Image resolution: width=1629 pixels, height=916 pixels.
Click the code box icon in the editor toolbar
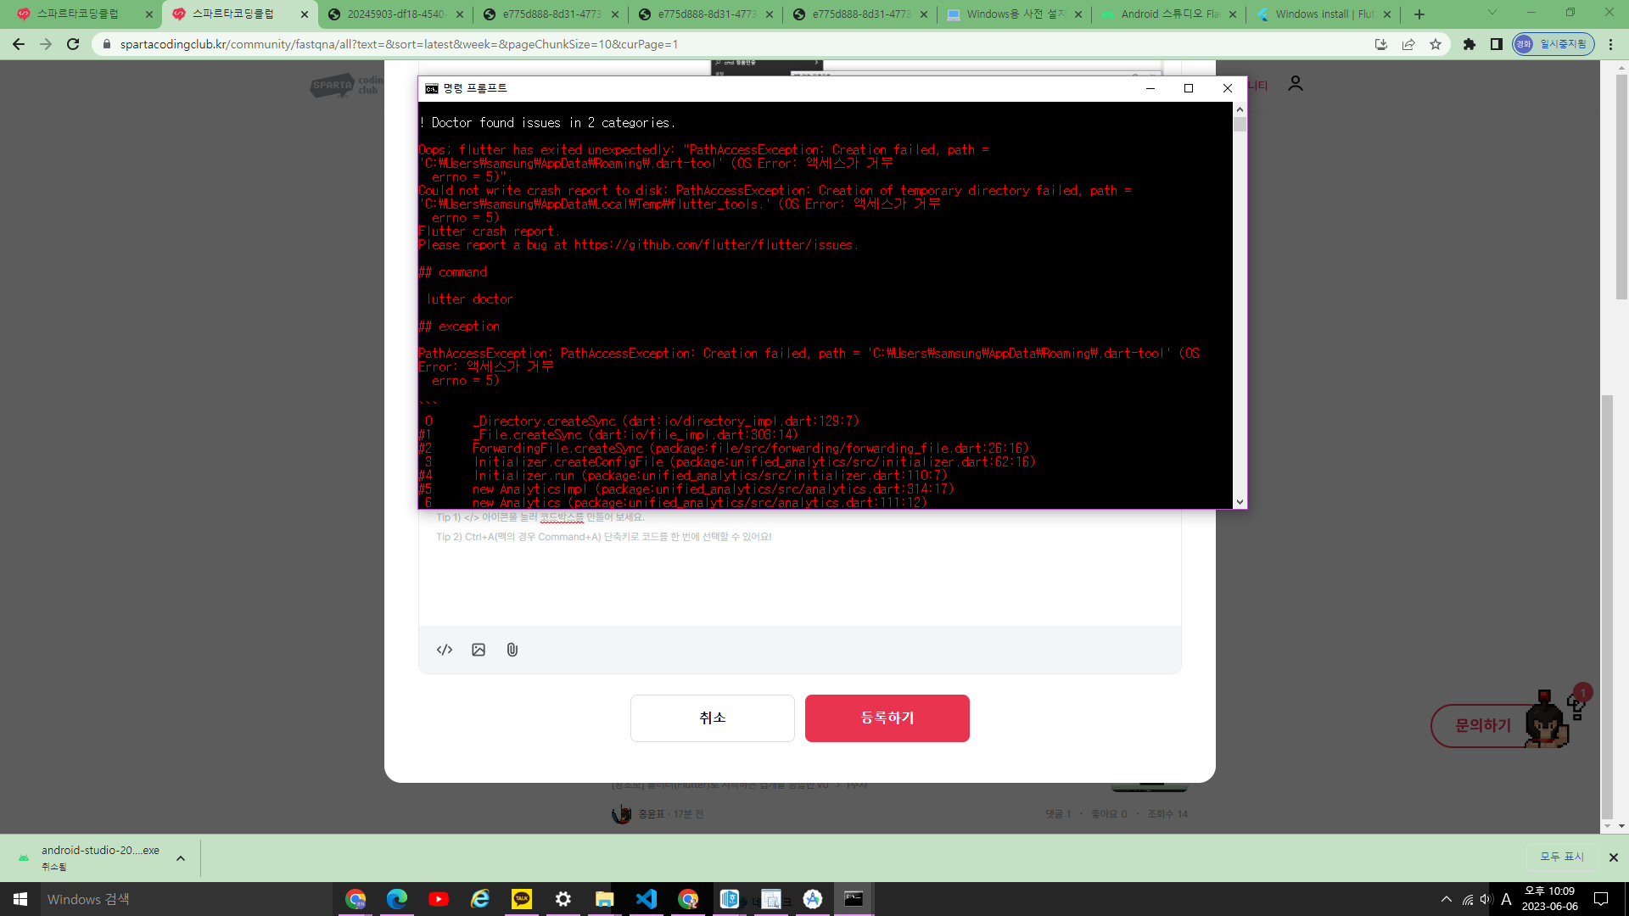[x=445, y=650]
